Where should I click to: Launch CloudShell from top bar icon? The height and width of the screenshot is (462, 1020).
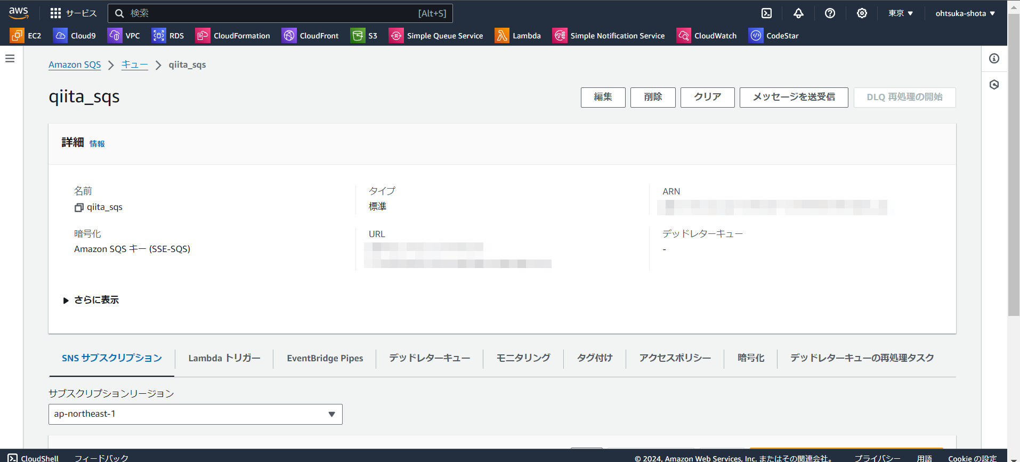click(766, 13)
